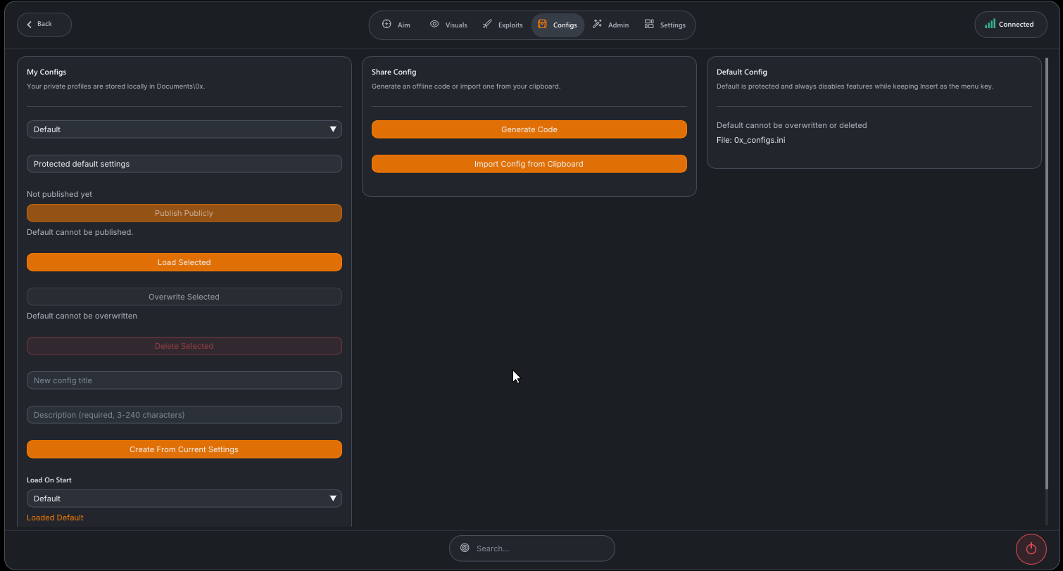Image resolution: width=1063 pixels, height=571 pixels.
Task: Click Generate Code button
Action: point(529,129)
